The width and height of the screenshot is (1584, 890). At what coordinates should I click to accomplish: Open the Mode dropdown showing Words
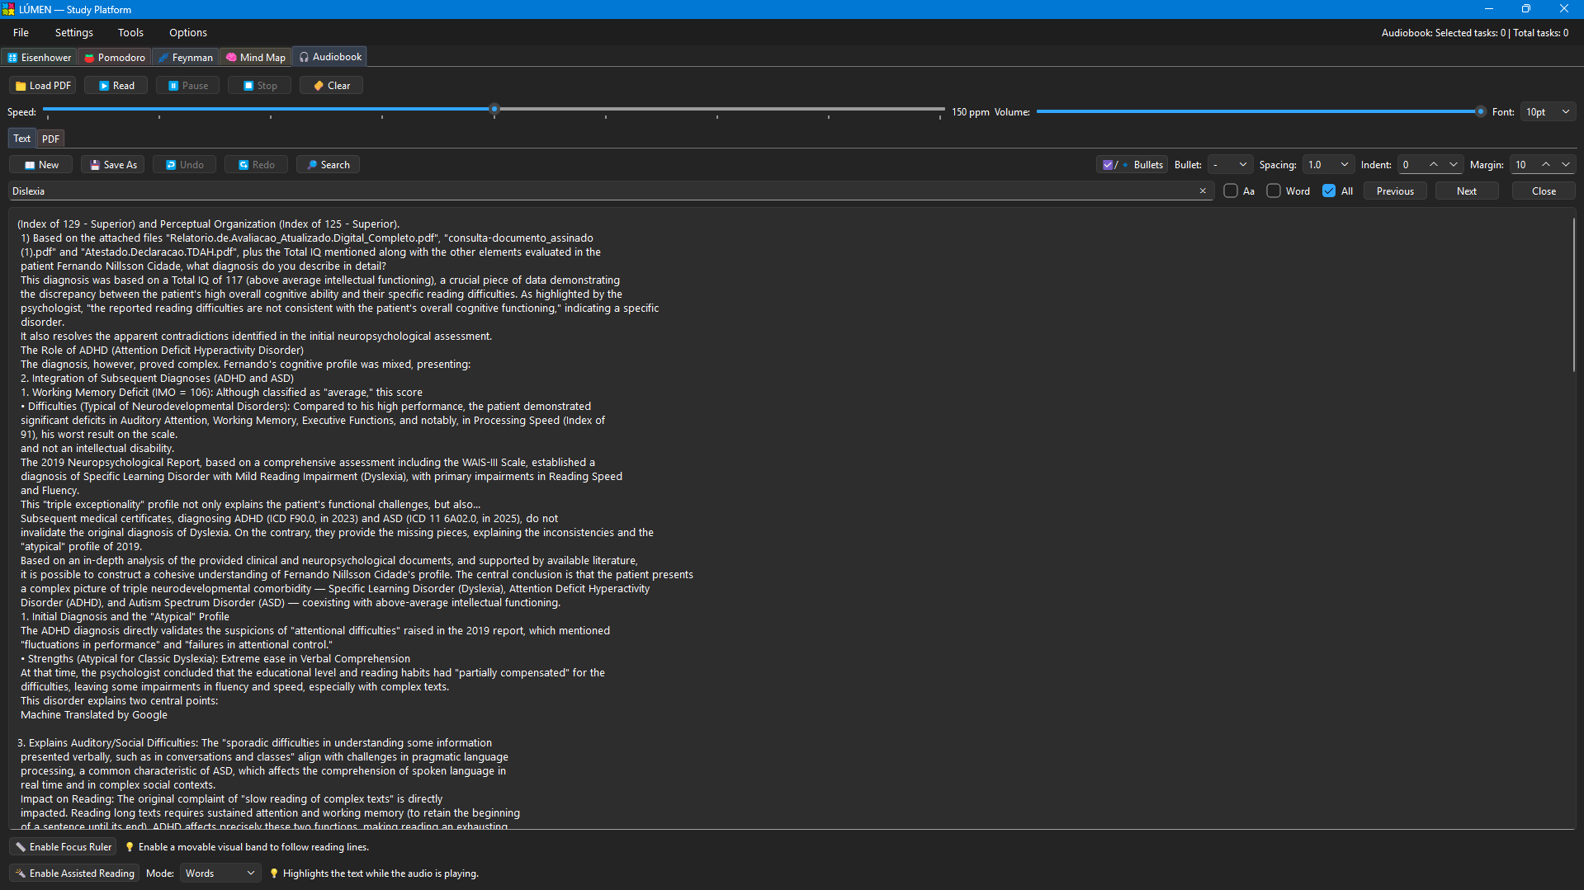click(x=220, y=874)
